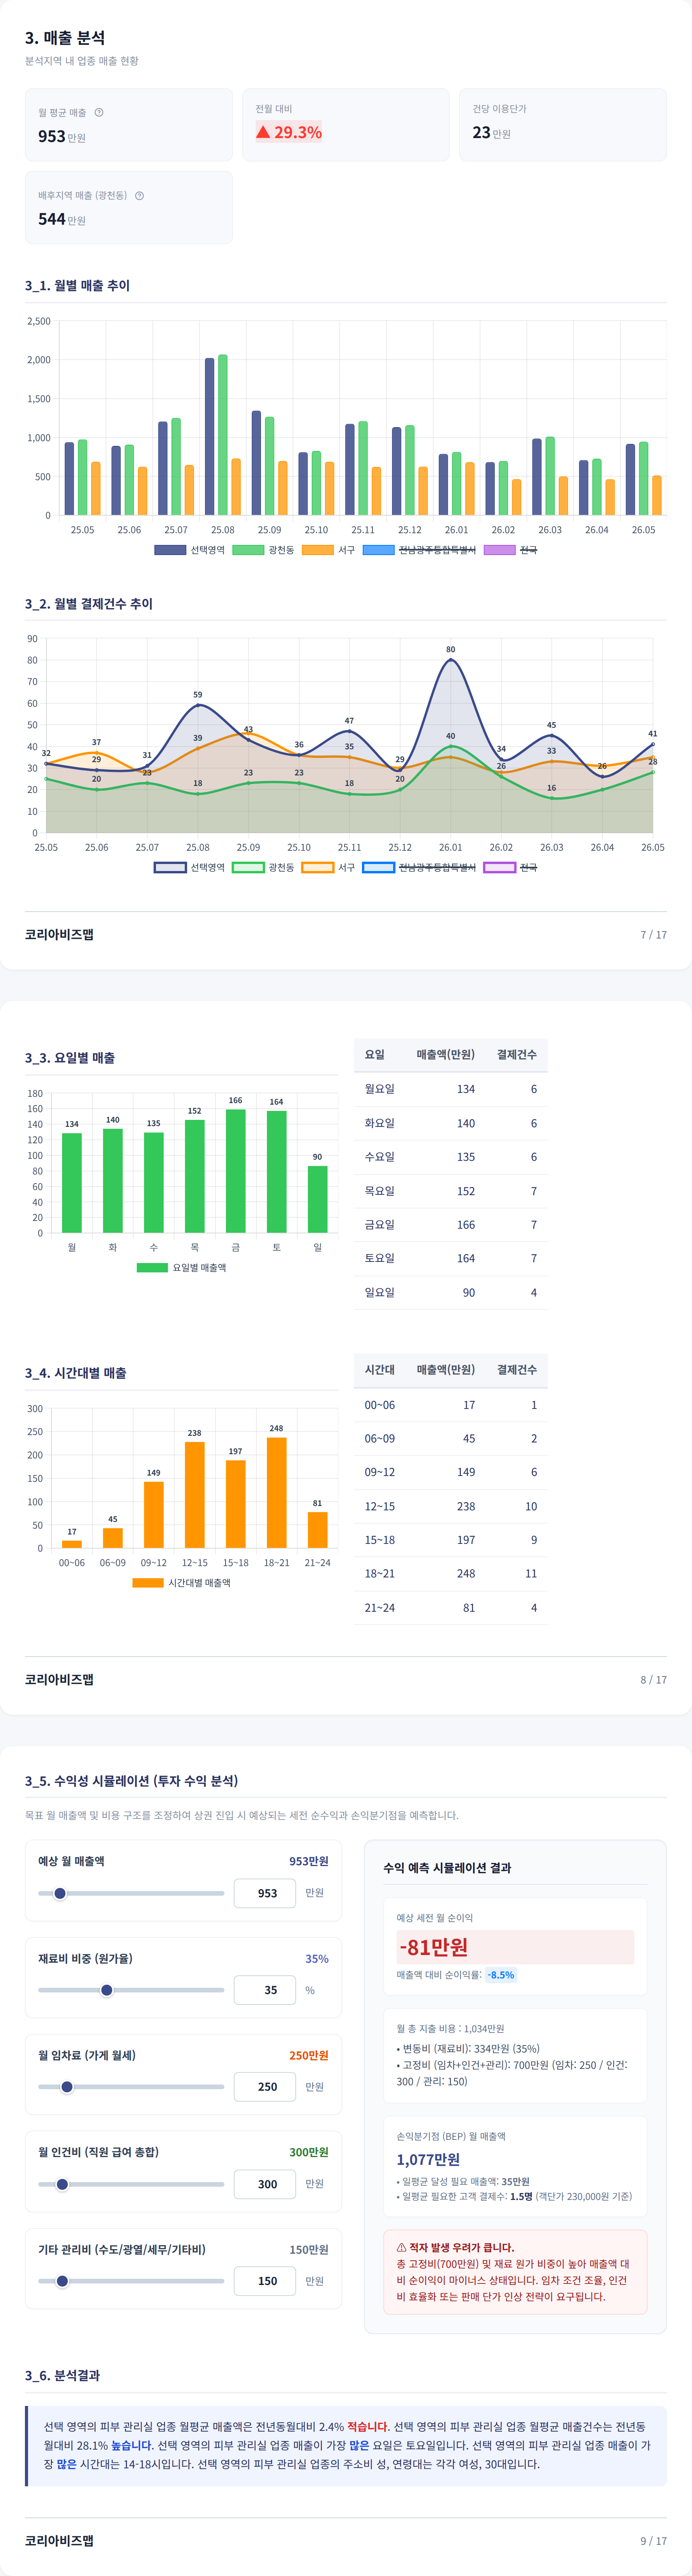This screenshot has height=2576, width=692.
Task: Click the 150 기타 관리비 input box
Action: pyautogui.click(x=265, y=2281)
